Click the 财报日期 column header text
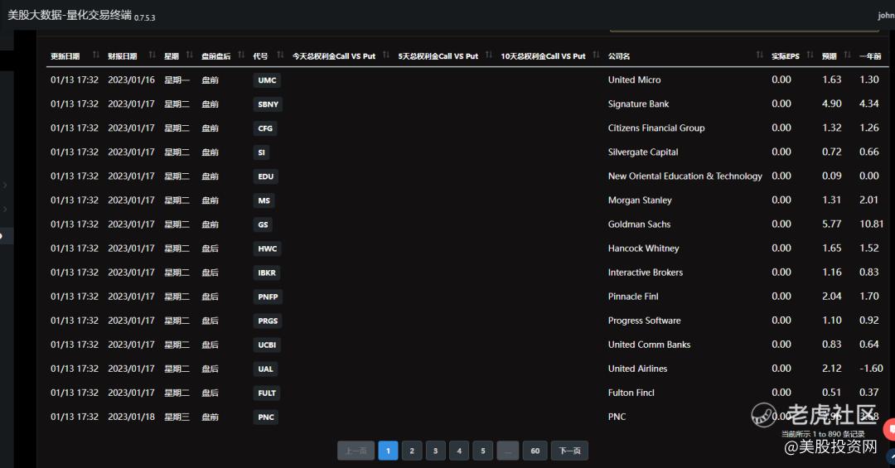 coord(122,56)
